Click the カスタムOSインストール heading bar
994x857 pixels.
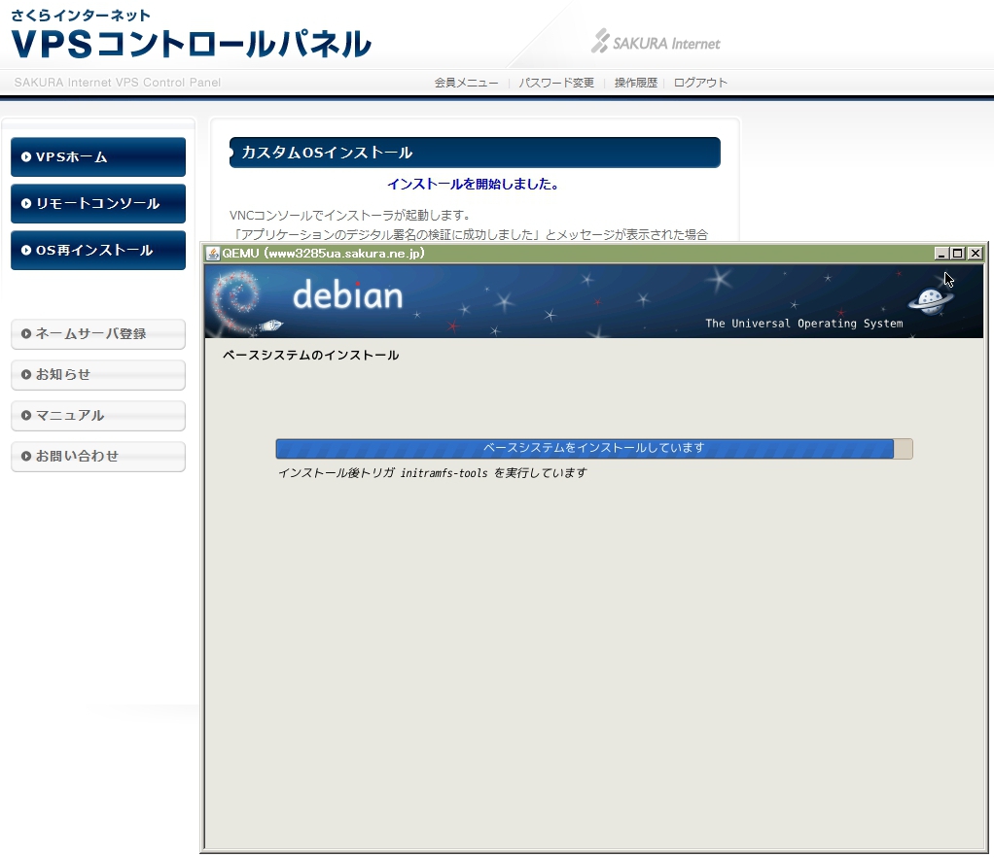click(x=475, y=153)
